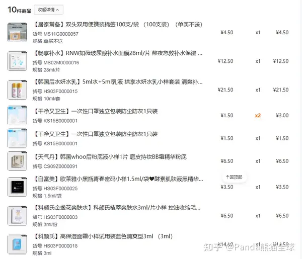Open the 科颜氏高保湿面霜 blue thumbnail

17,244
